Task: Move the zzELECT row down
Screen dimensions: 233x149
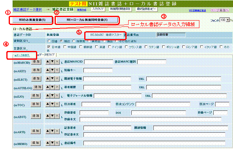Action: point(52,79)
